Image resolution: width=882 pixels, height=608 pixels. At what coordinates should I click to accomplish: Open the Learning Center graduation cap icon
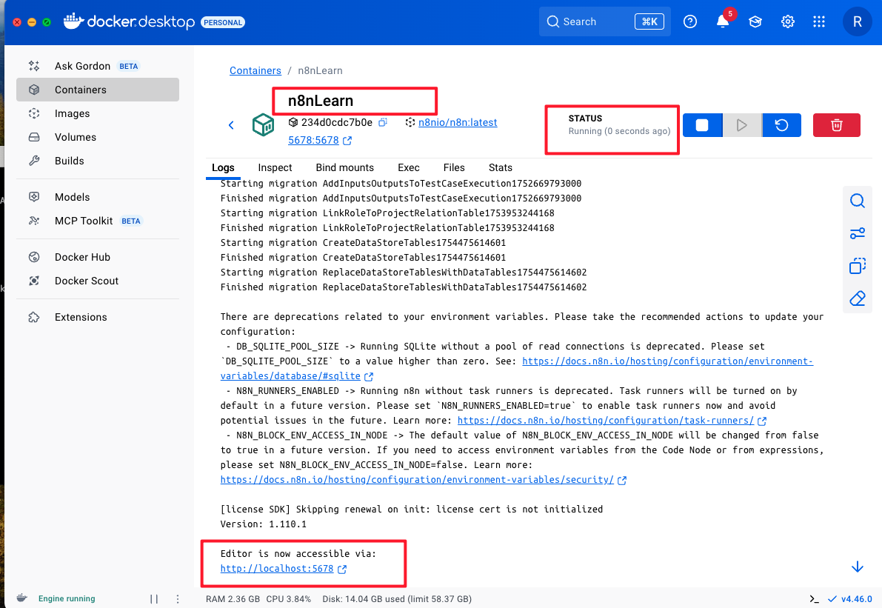click(755, 21)
